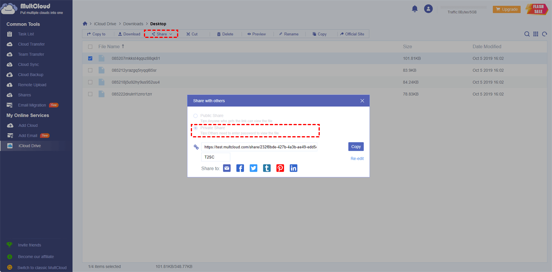Click Copy button beside share link

(356, 146)
